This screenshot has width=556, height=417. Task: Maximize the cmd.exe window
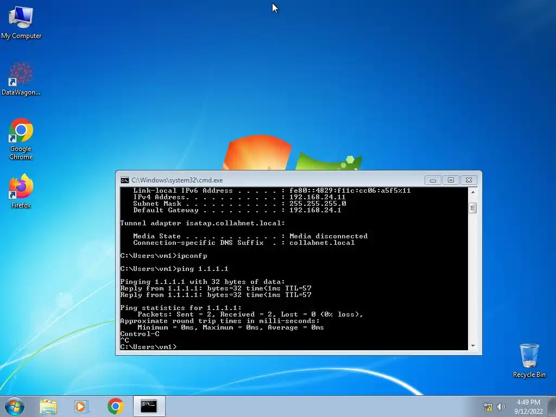pyautogui.click(x=451, y=180)
